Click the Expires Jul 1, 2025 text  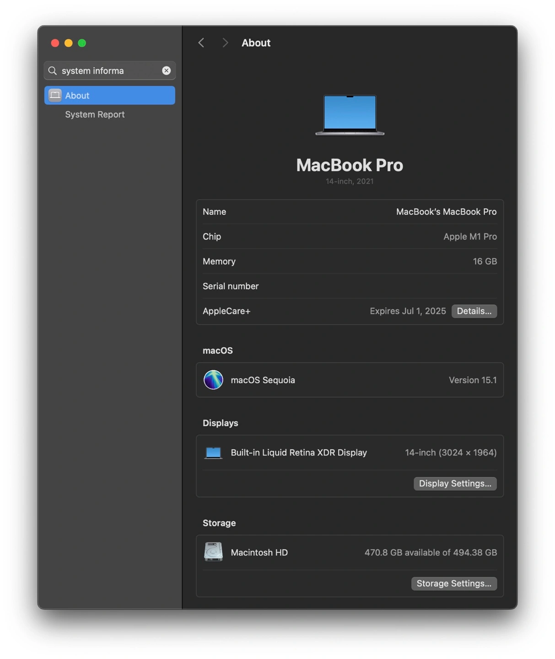tap(408, 311)
